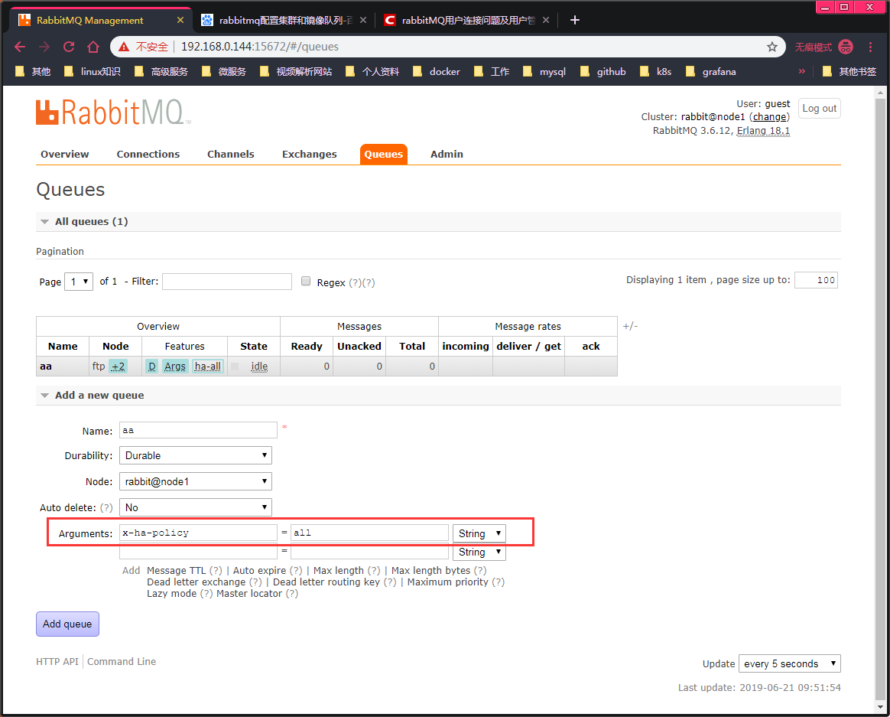The width and height of the screenshot is (890, 717).
Task: Open the 微服务 bookmark folder
Action: (224, 72)
